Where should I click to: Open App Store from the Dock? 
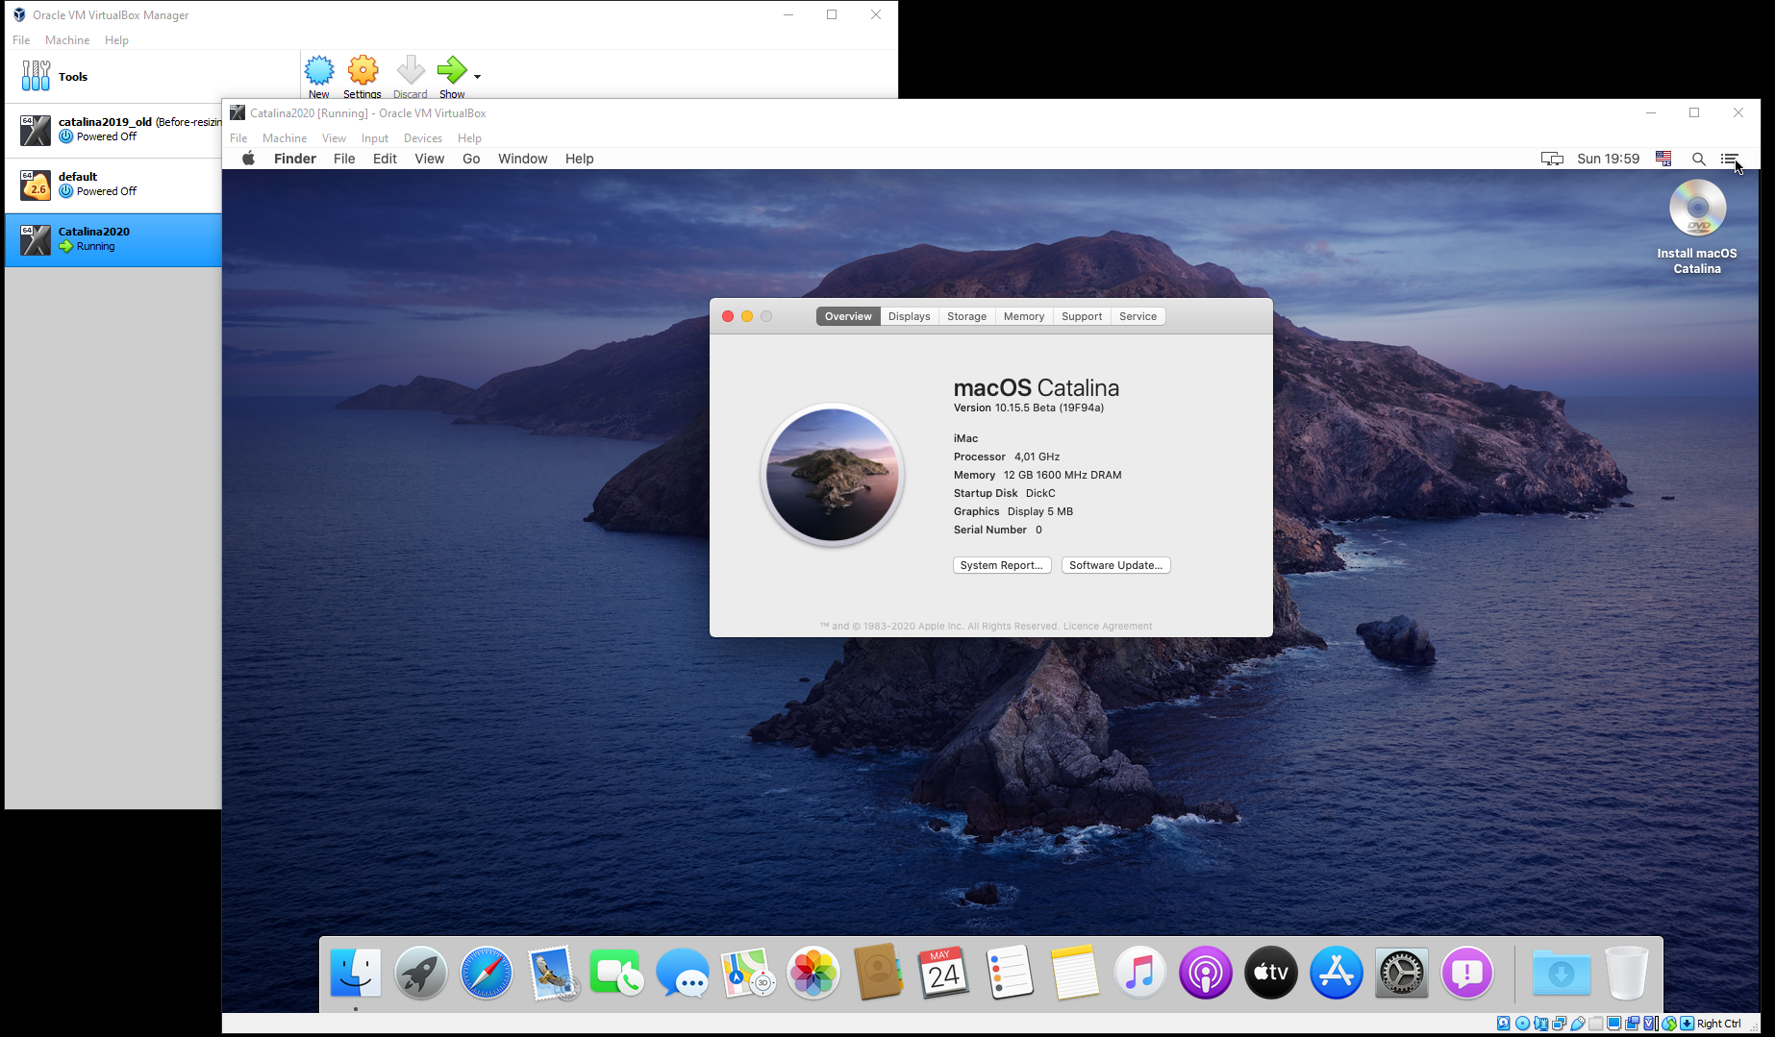(1337, 973)
